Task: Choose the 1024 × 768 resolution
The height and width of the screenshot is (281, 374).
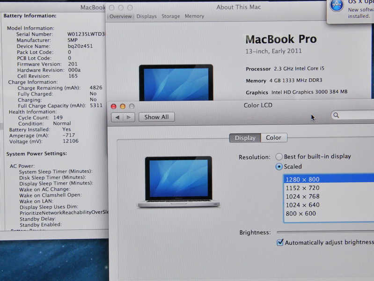Action: [x=329, y=197]
